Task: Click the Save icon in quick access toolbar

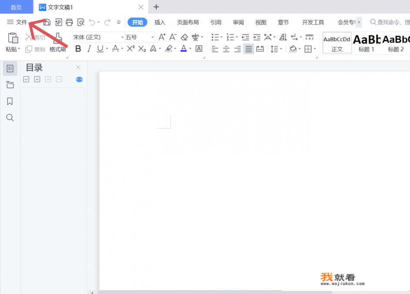Action: pos(47,22)
